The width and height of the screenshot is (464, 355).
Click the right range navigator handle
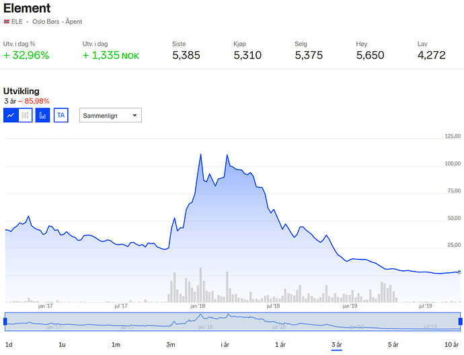coord(460,321)
